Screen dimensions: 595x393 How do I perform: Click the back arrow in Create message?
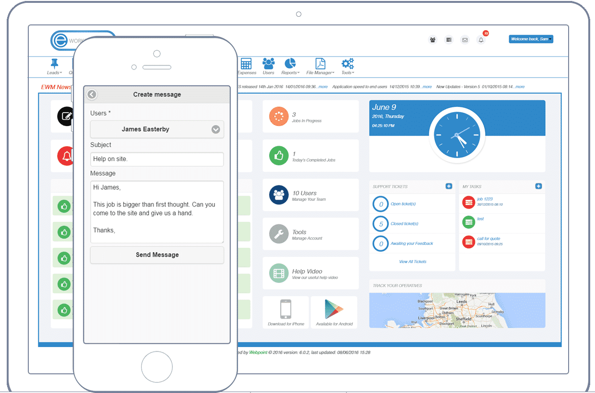[92, 94]
